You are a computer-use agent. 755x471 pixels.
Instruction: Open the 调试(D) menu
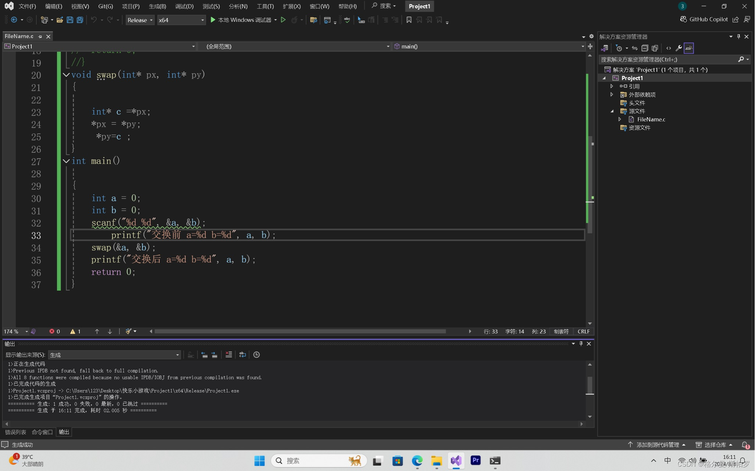point(184,6)
